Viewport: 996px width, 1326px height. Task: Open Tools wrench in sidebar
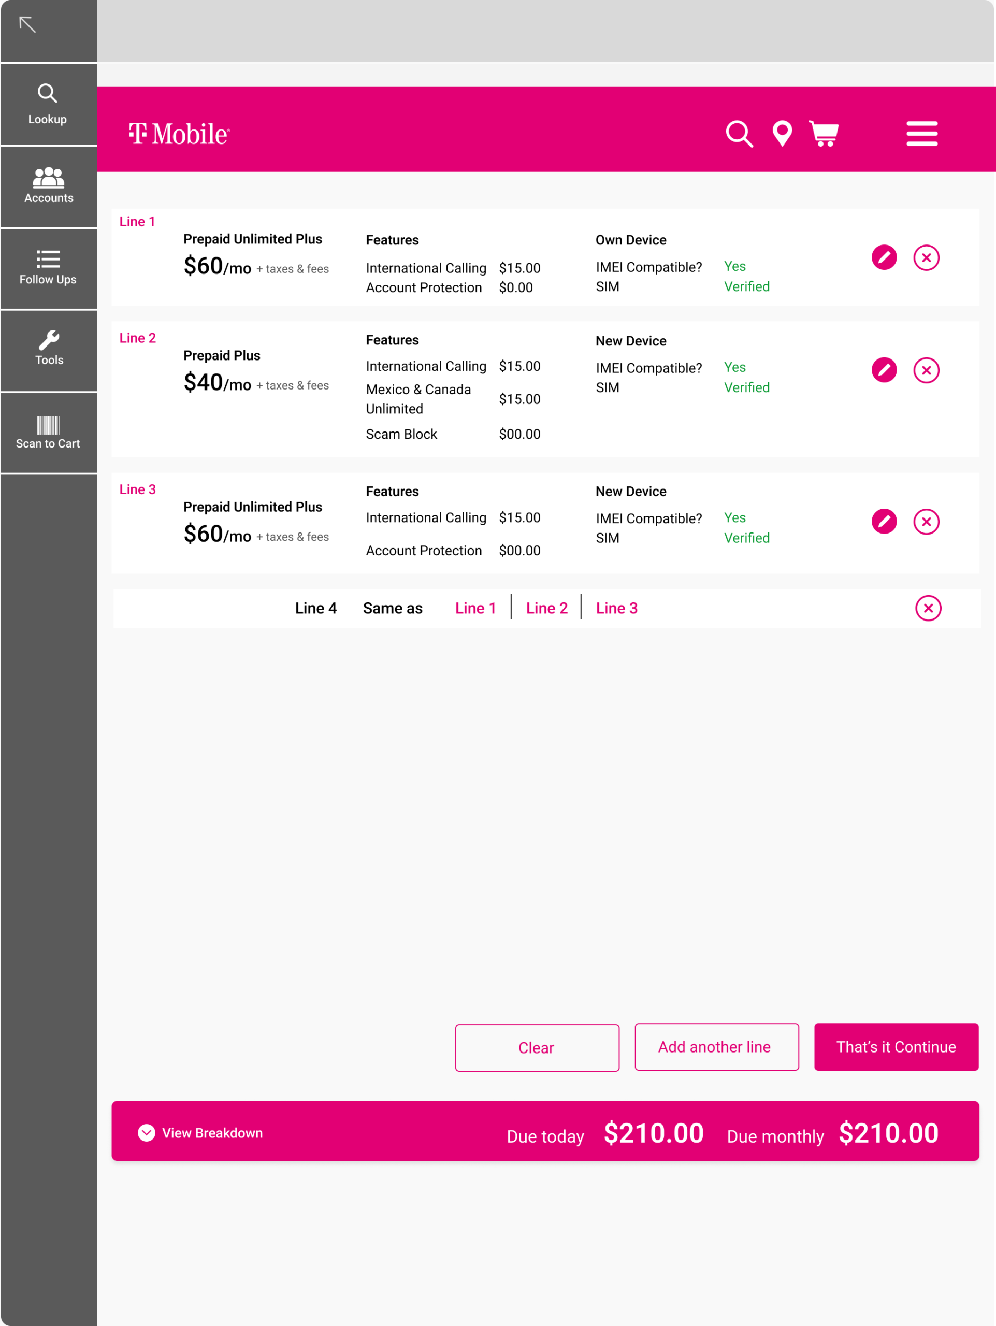(x=49, y=348)
